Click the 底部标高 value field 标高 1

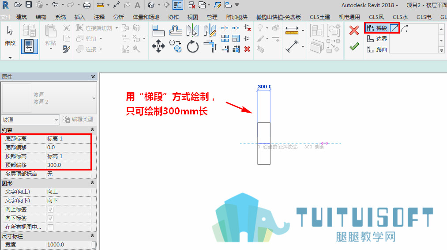tap(68, 138)
